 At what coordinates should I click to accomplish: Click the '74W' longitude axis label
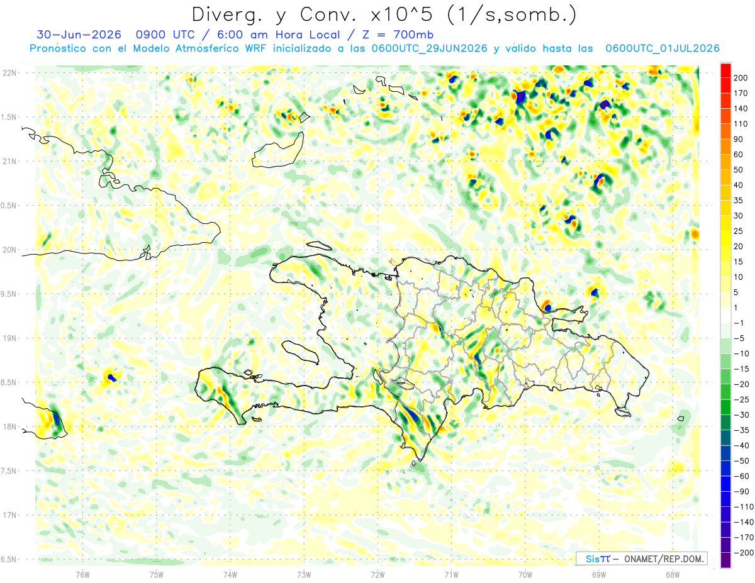coord(230,575)
